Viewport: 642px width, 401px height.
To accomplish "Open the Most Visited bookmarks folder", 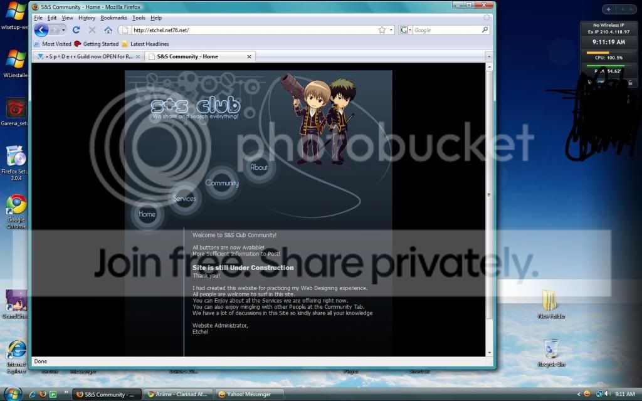I will click(53, 44).
